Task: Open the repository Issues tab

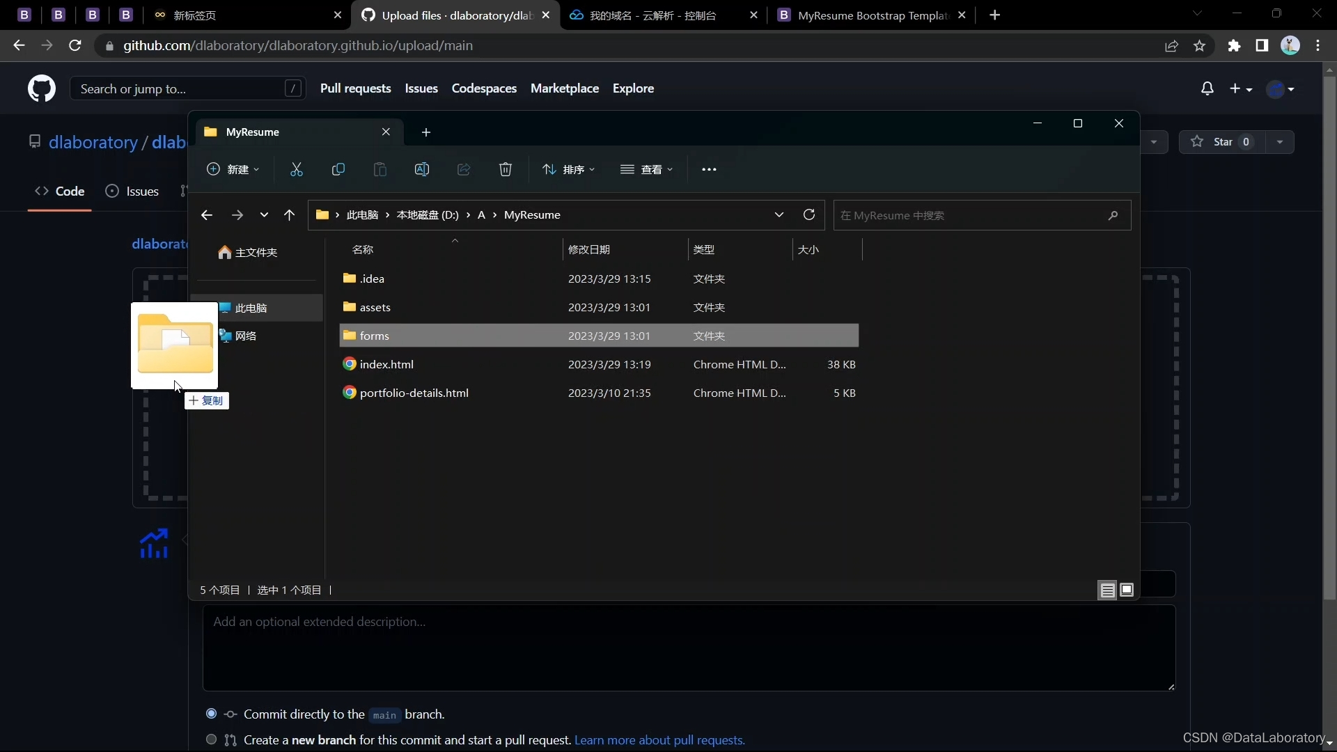Action: pos(132,191)
